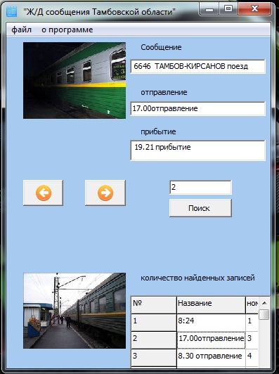Click the cell with value 3 in row 2

point(252,340)
